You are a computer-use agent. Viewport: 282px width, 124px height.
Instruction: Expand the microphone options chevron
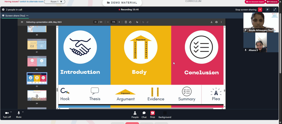[23, 112]
